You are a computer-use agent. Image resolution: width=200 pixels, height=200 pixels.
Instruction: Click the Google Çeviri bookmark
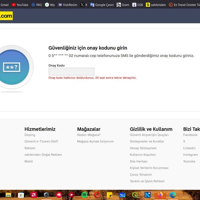[x=102, y=5]
